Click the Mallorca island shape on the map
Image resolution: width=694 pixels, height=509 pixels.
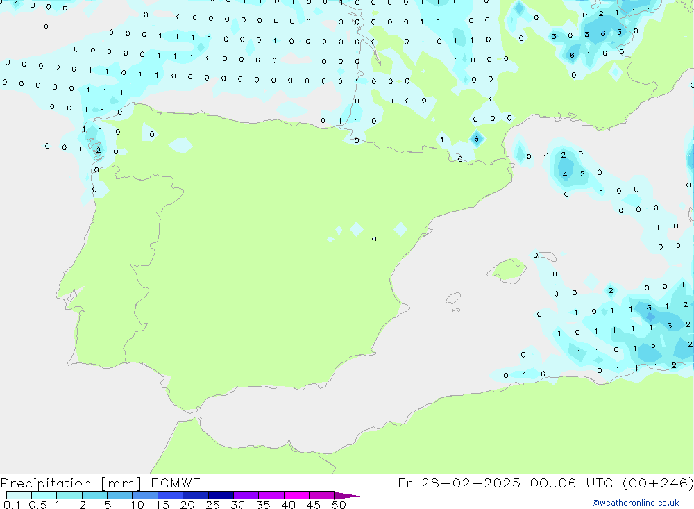pyautogui.click(x=507, y=270)
